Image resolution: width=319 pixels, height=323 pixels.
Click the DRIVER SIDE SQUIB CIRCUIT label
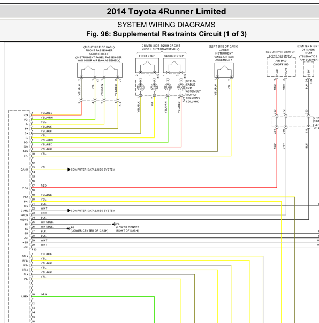(161, 48)
